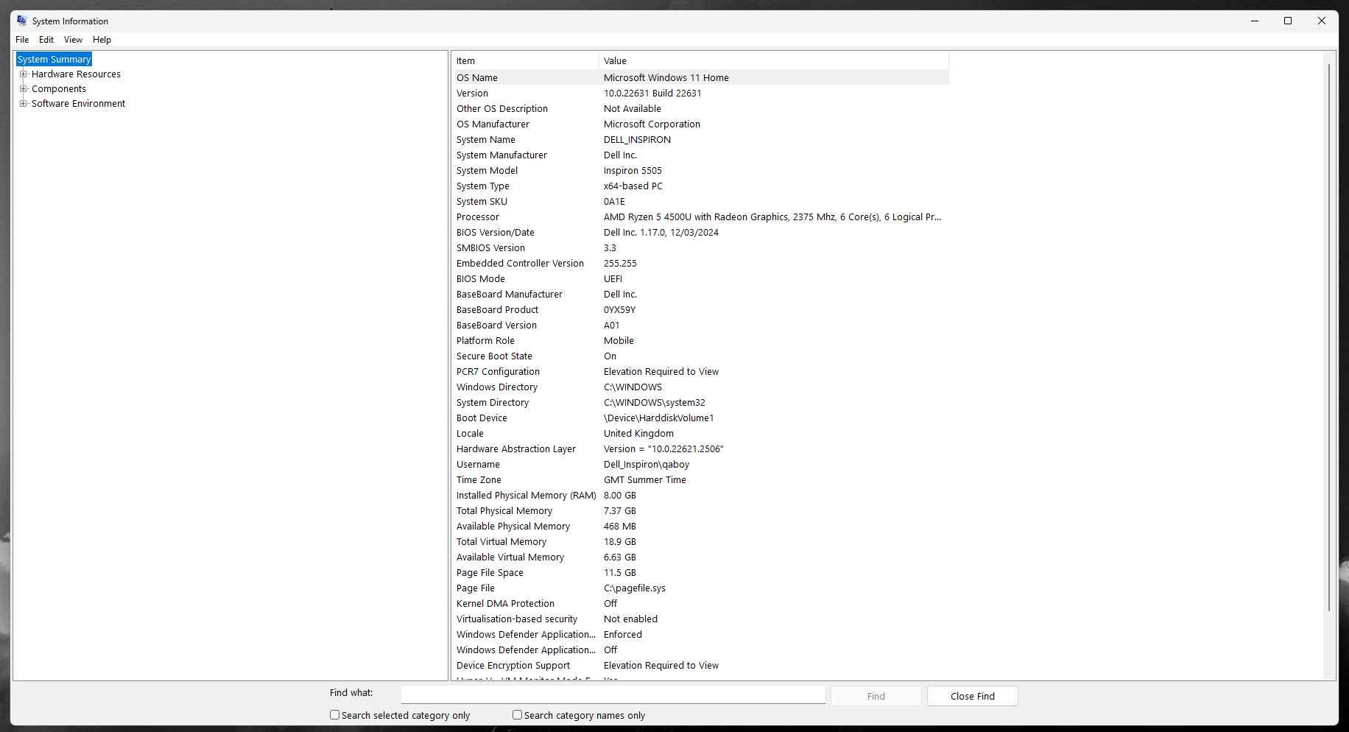Click the value x64-based PC
Image resolution: width=1349 pixels, height=732 pixels.
point(633,186)
